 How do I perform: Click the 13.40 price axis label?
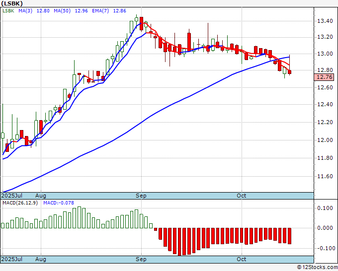pyautogui.click(x=325, y=21)
